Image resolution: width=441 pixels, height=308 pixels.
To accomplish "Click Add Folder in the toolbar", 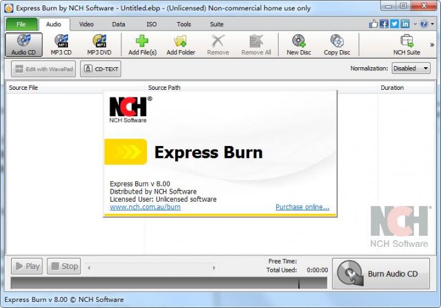I will pos(181,45).
